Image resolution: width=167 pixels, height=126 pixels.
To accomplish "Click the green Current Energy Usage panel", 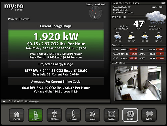I will pos(56,45).
